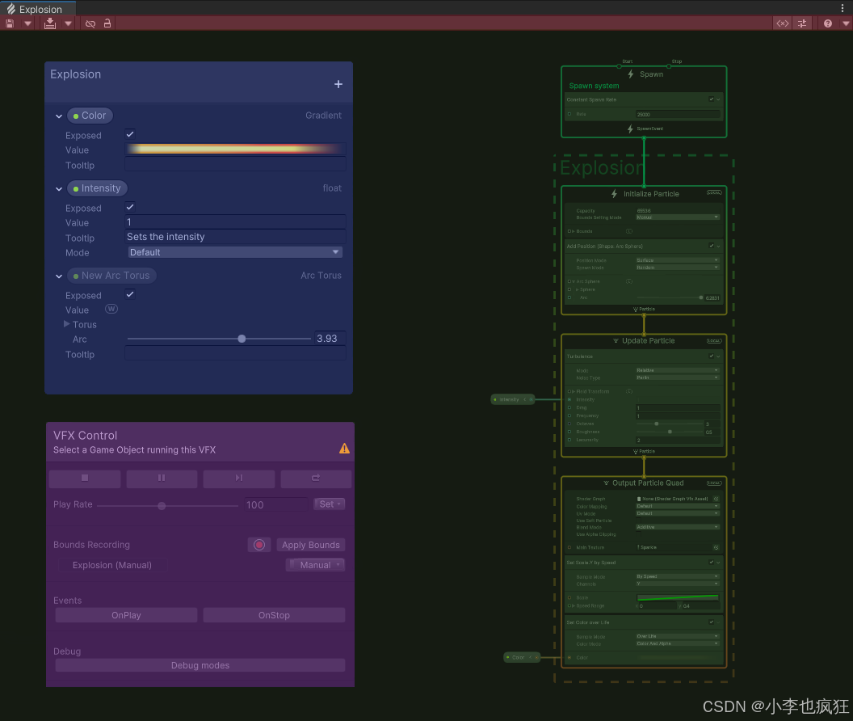Expand the Torus foldout triangle

coord(67,324)
